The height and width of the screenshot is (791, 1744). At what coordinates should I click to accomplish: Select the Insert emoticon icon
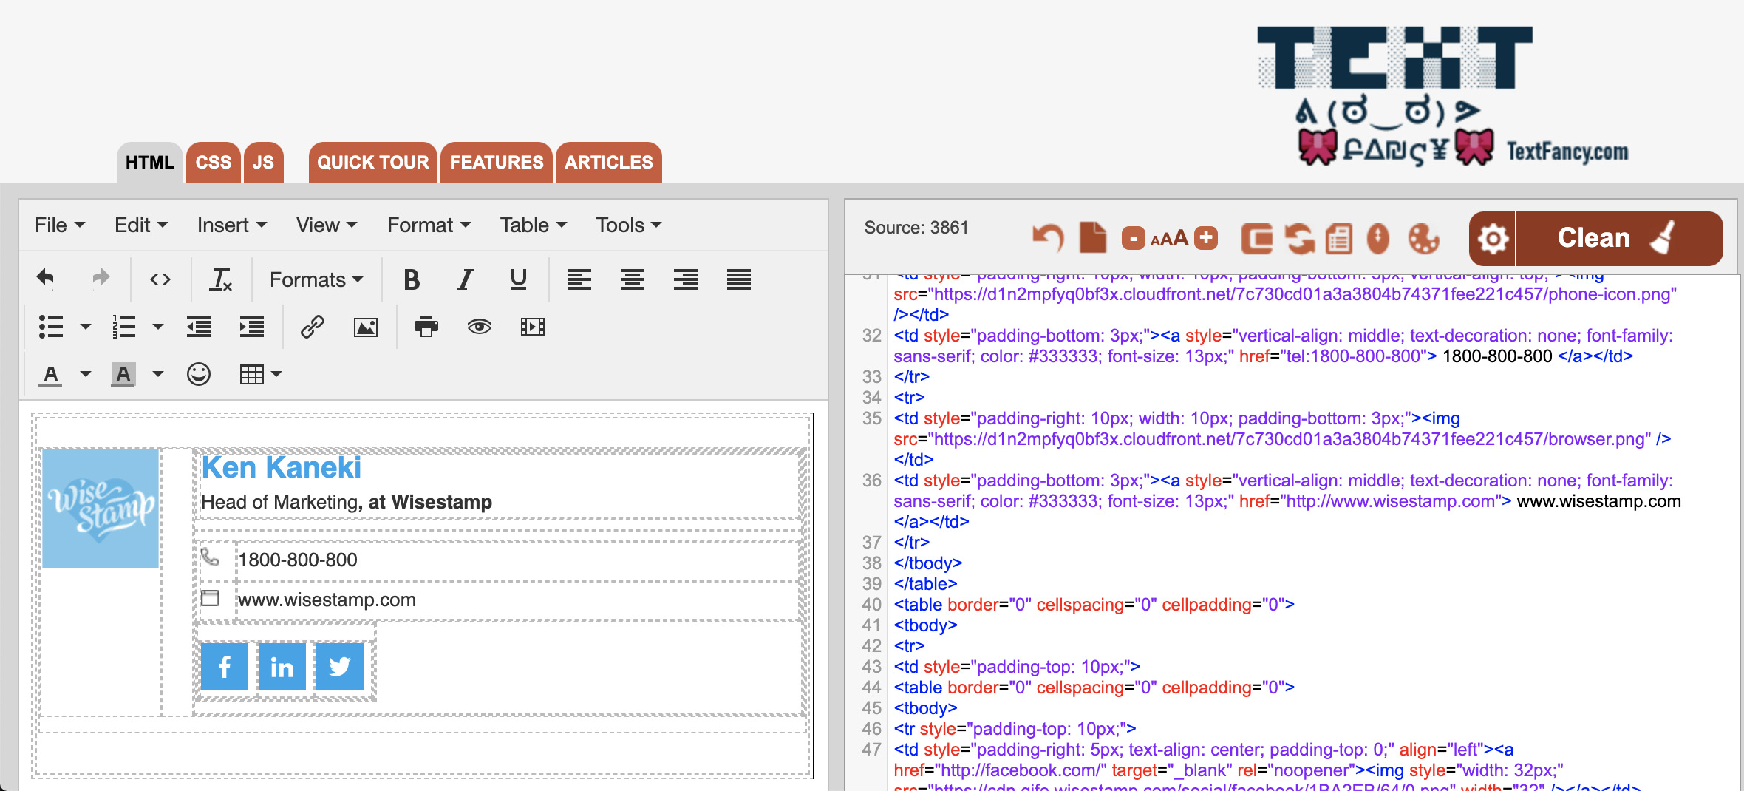(200, 374)
